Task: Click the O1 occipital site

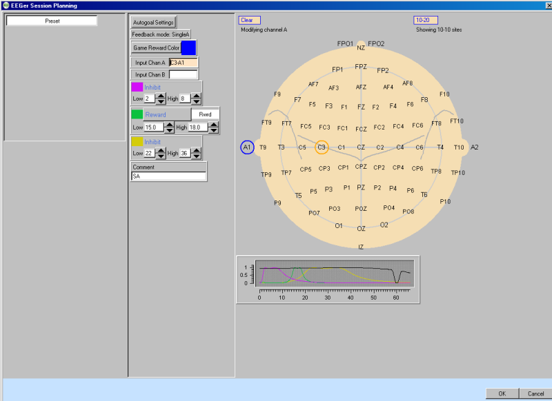Action: (x=339, y=226)
